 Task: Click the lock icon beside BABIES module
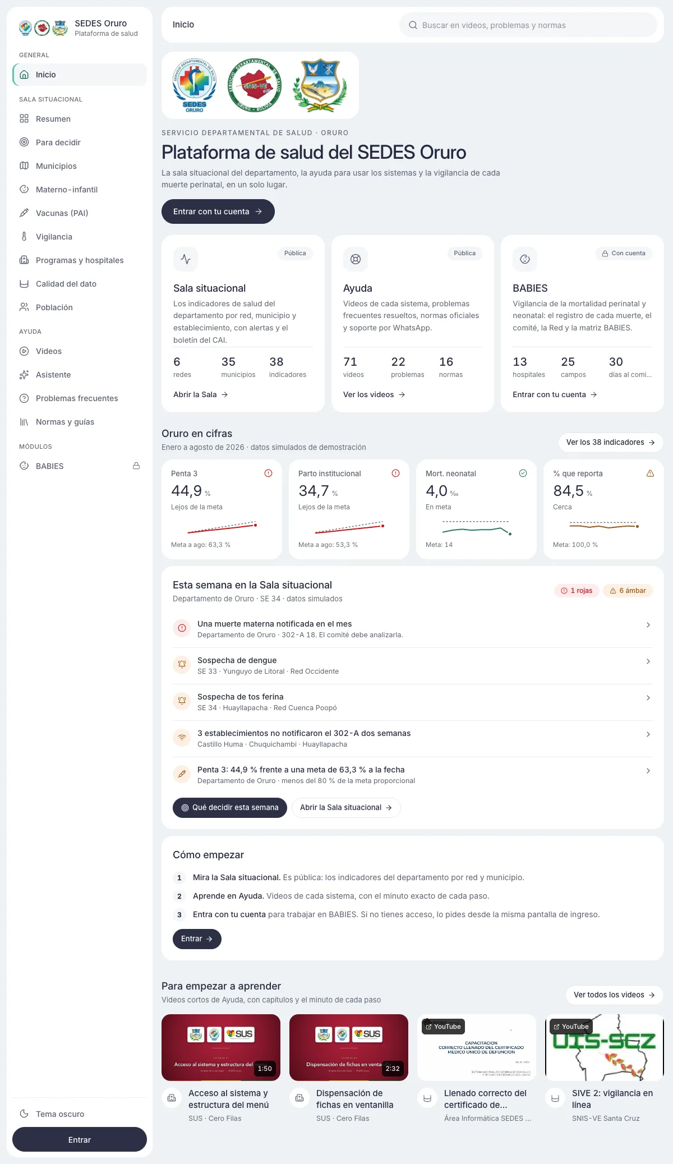pyautogui.click(x=136, y=466)
